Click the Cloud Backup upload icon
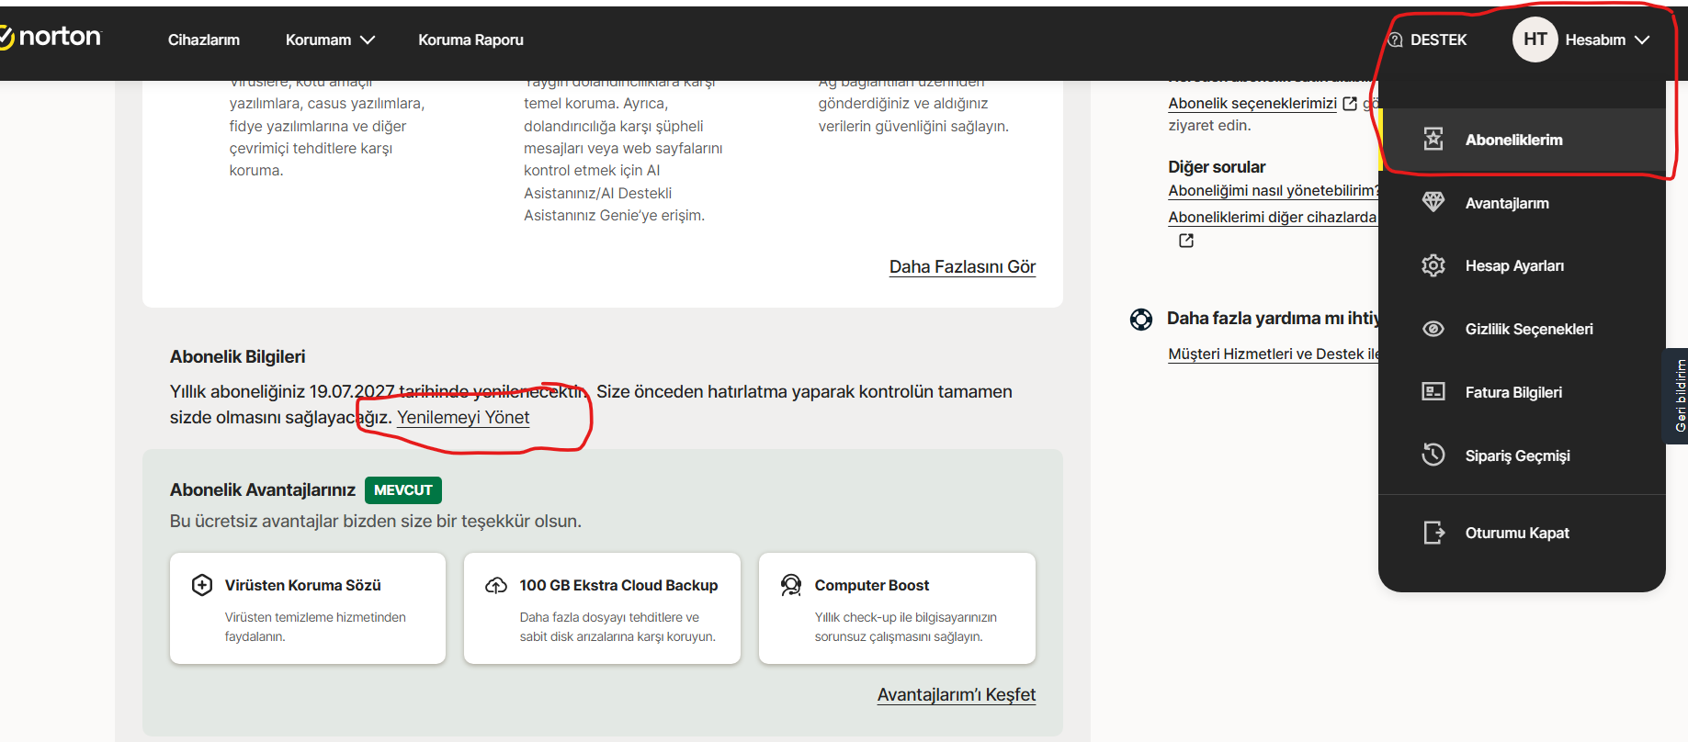Screen dimensions: 1688x742 point(496,585)
